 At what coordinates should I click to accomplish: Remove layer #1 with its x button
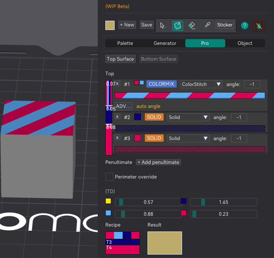click(117, 83)
